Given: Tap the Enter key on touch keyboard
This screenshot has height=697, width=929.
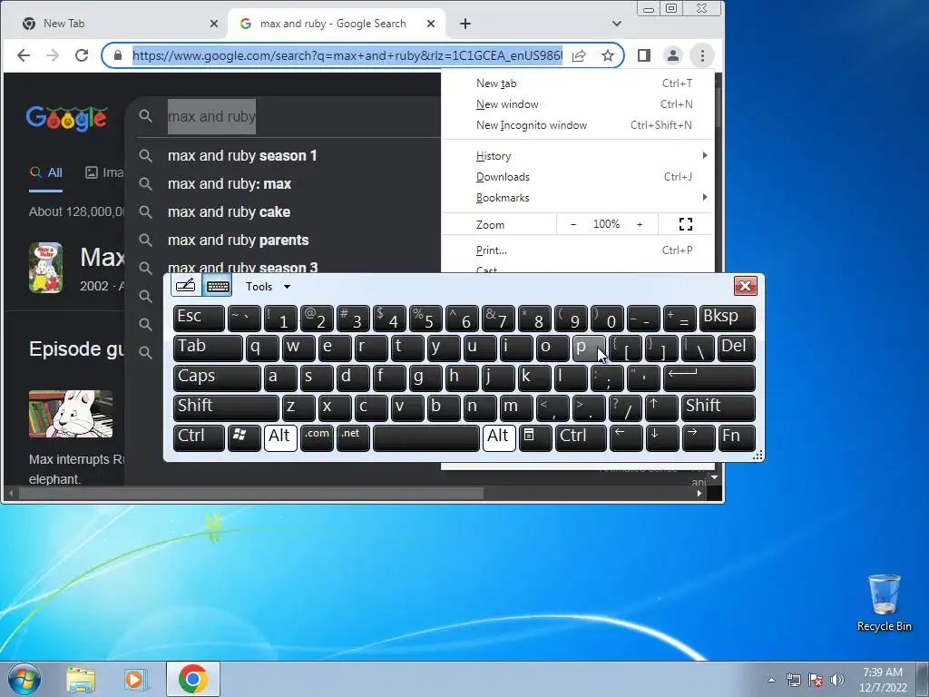Looking at the screenshot, I should point(709,378).
